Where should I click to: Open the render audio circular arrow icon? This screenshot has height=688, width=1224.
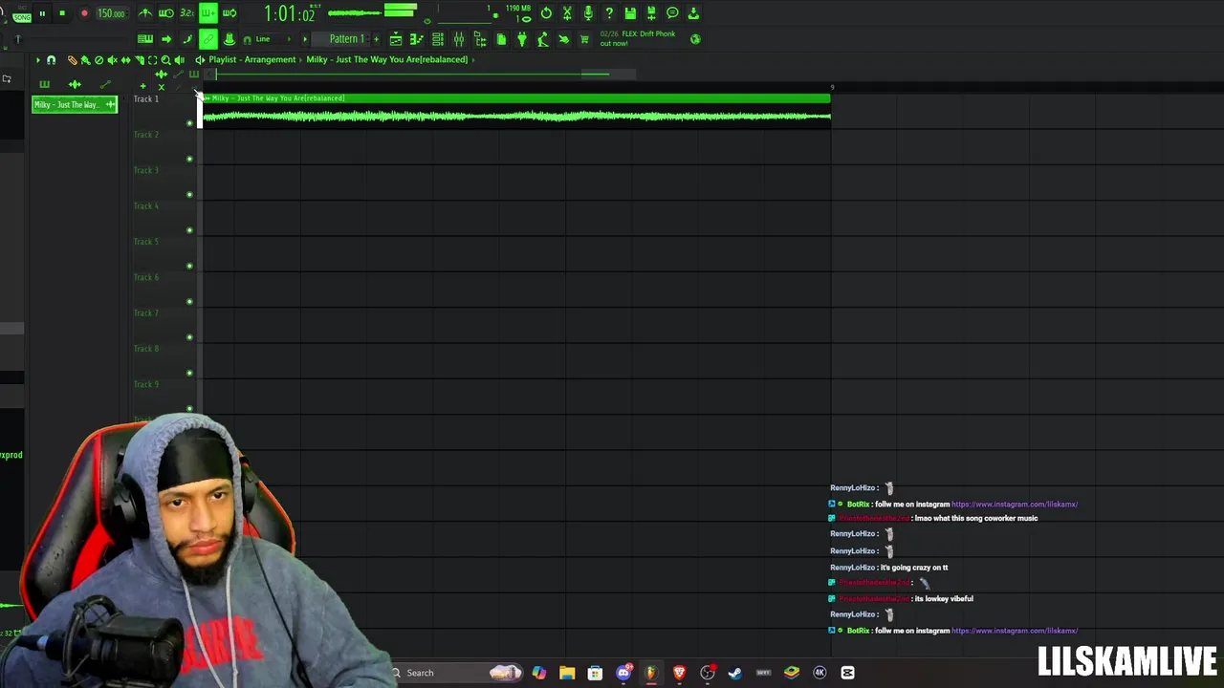click(546, 13)
